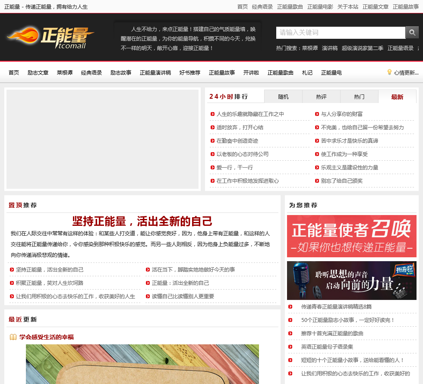The height and width of the screenshot is (384, 423).
Task: Click the open book icon beside 学会感受生活的幸福
Action: coord(13,337)
